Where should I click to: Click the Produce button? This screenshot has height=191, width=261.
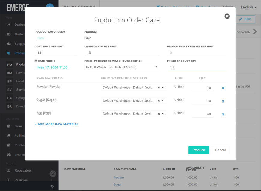click(x=199, y=150)
